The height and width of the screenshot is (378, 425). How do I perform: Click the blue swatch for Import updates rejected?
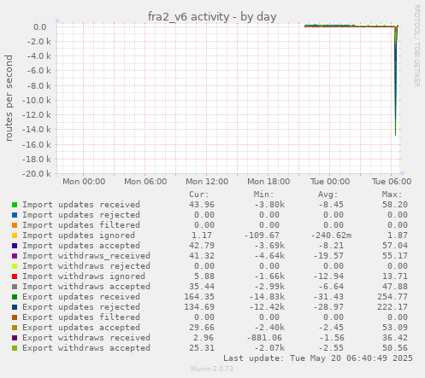(x=15, y=215)
